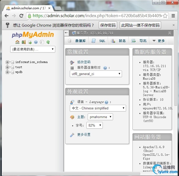The image size is (179, 176).
Task: Click the 服务器: 172.16.10.211 breadcrumb link
Action: pos(95,33)
